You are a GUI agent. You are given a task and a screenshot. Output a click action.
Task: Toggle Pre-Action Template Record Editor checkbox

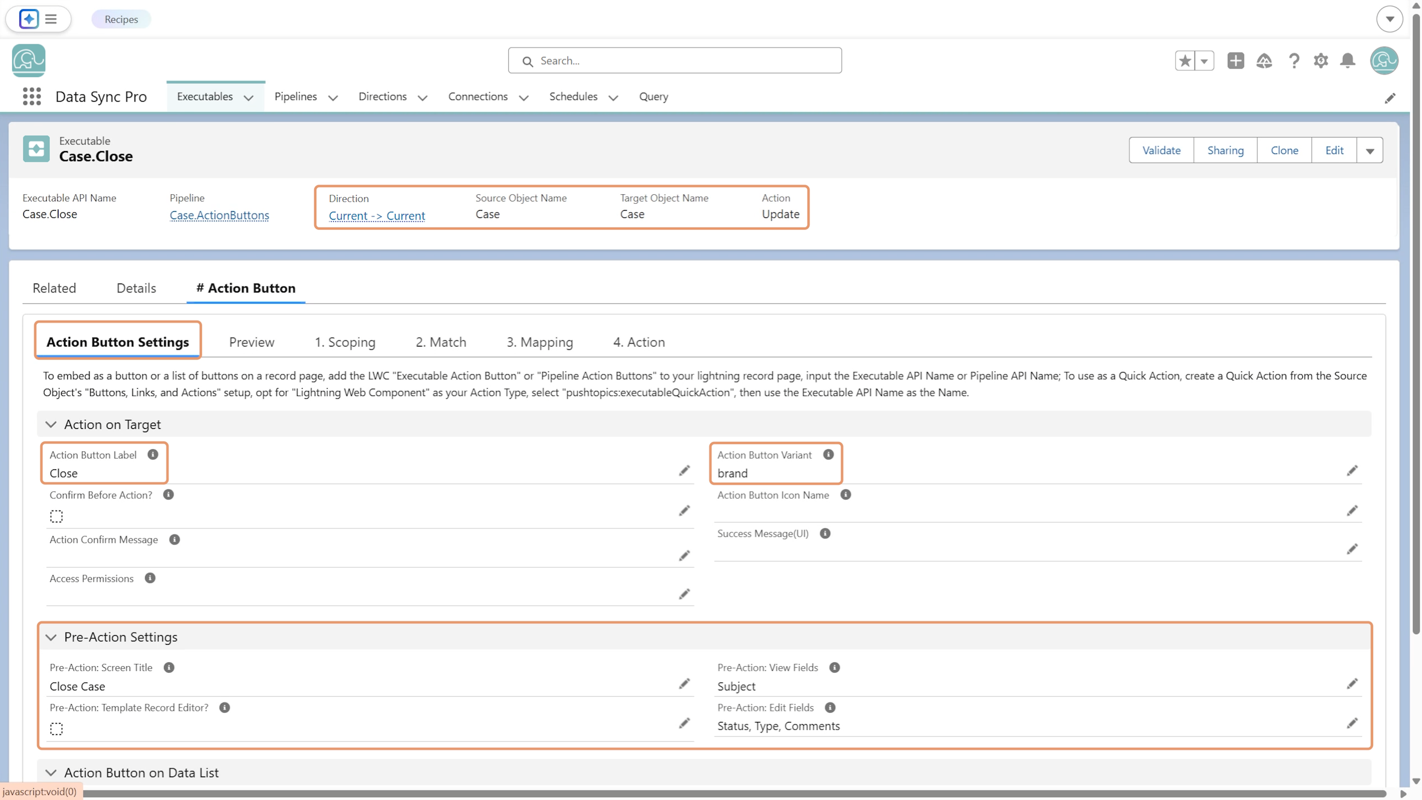56,729
